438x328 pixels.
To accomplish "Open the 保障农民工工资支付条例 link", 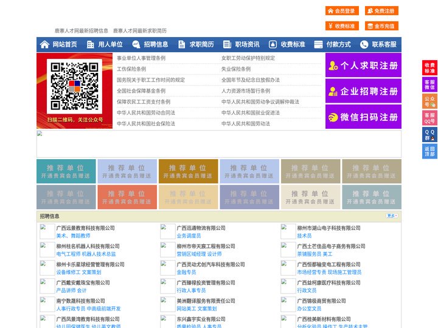I will [x=144, y=102].
